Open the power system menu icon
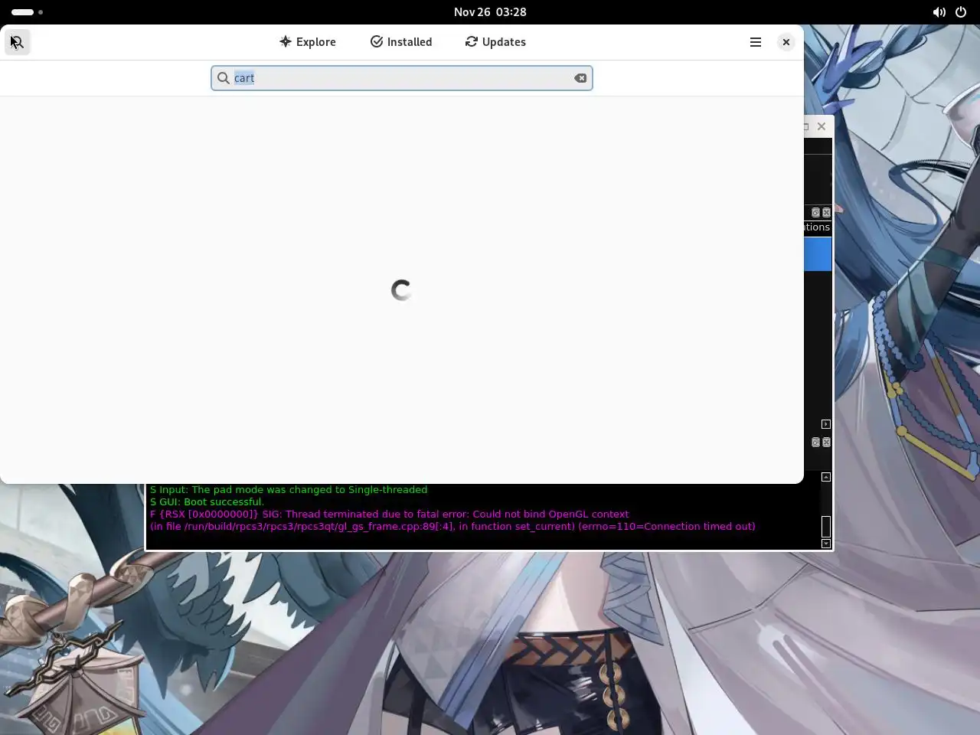 [961, 12]
